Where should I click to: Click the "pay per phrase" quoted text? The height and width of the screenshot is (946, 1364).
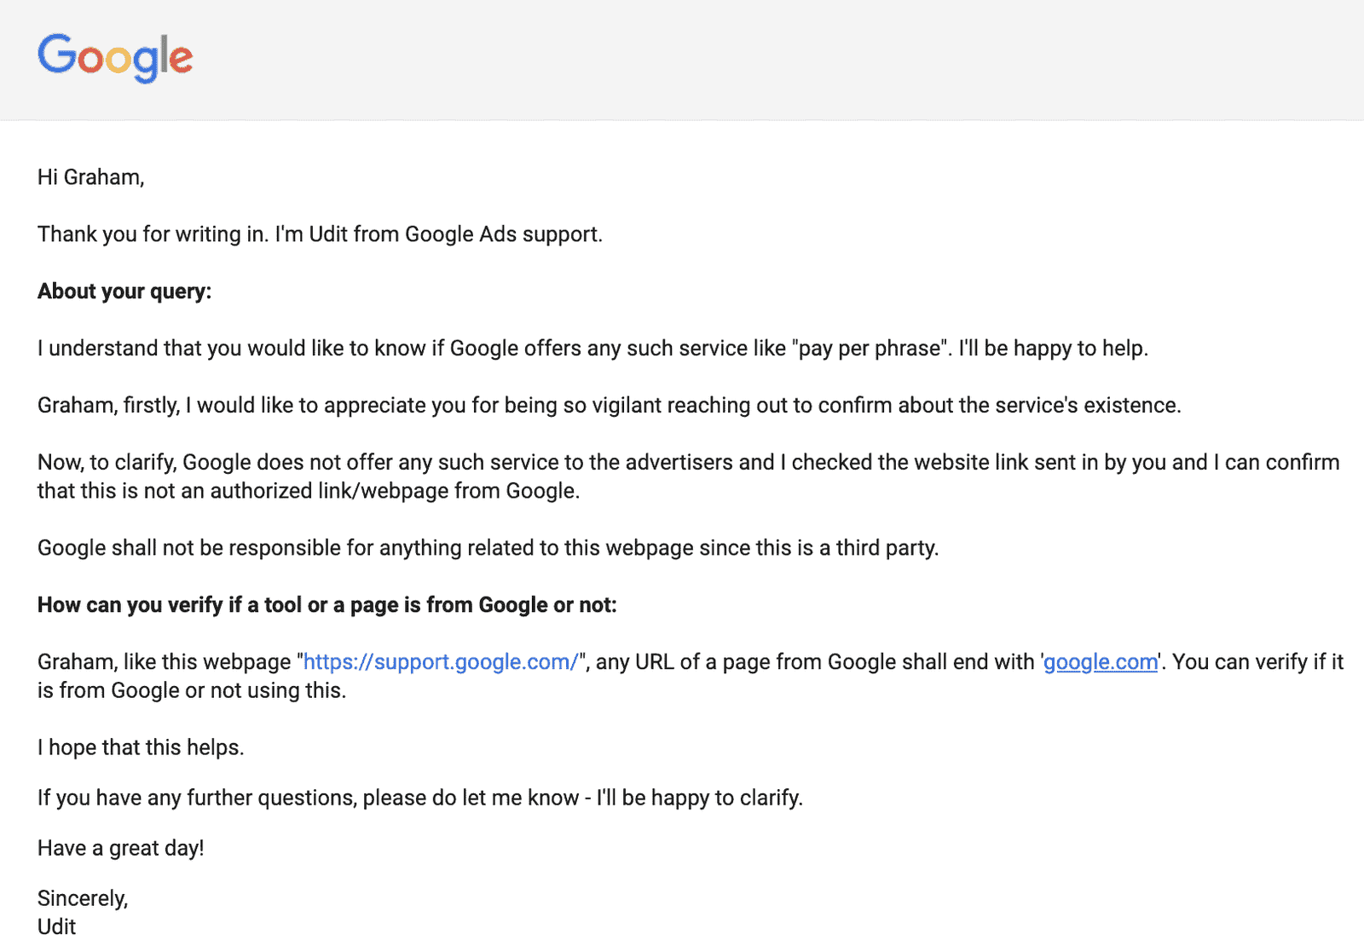tap(871, 349)
